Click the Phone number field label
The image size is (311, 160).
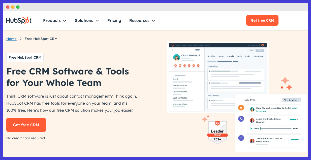180,86
